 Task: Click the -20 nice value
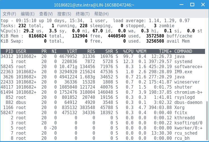point(53,128)
